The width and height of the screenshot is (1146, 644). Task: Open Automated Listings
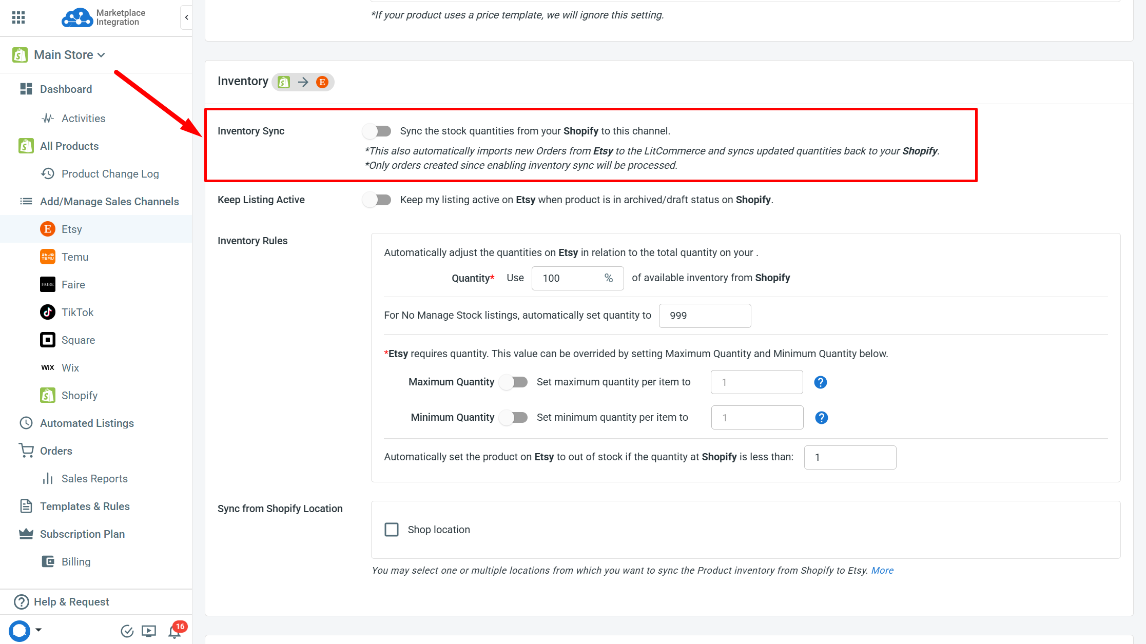pyautogui.click(x=87, y=423)
